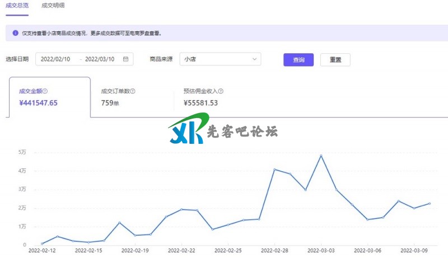Expand the dropdown arrow in 商品来源 field
448x258 pixels.
click(255, 59)
